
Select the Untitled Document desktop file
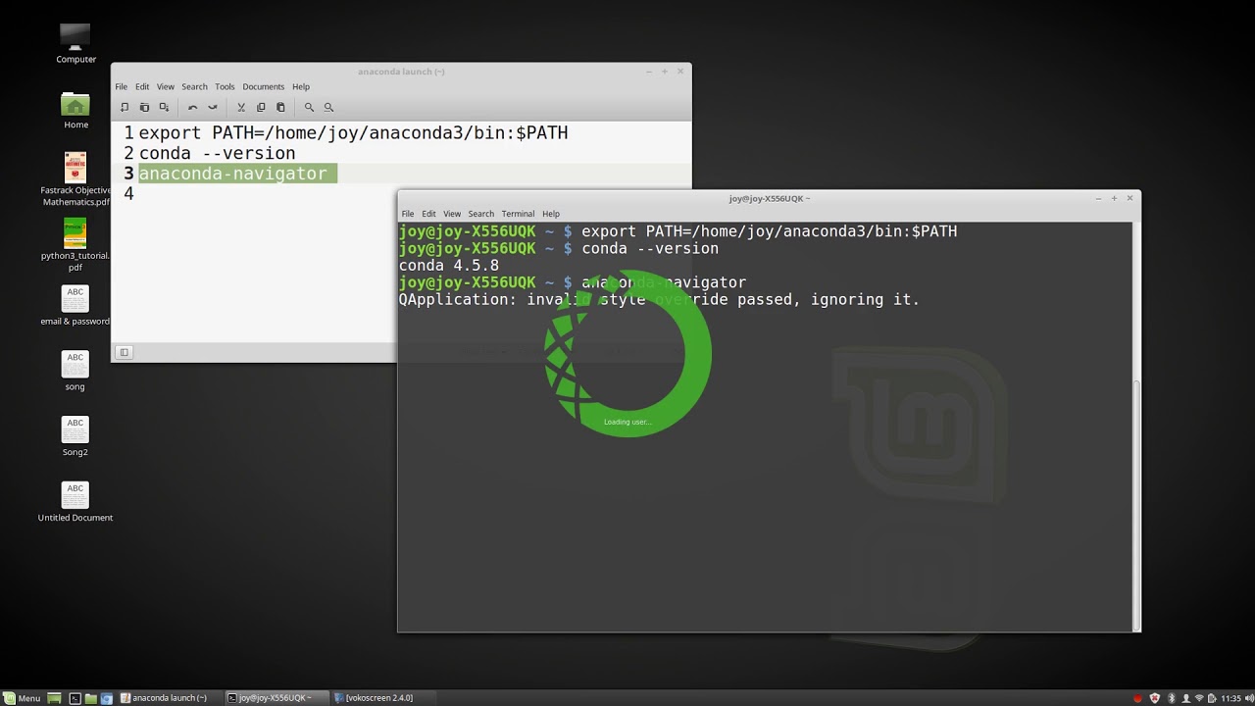(75, 502)
